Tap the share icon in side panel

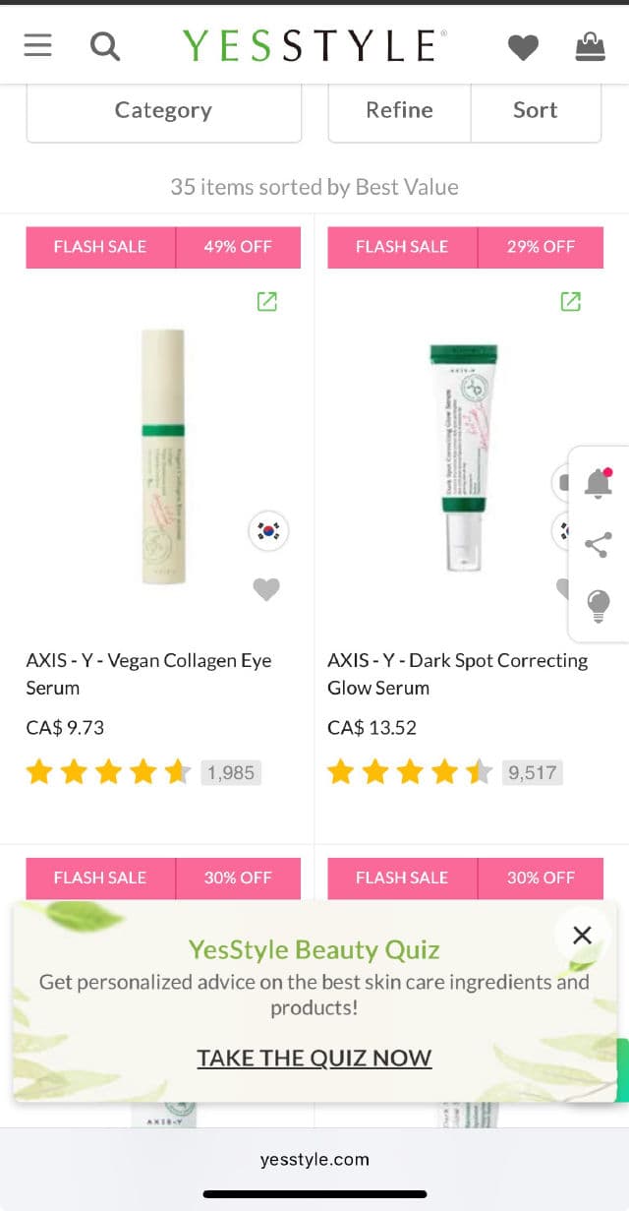[598, 545]
